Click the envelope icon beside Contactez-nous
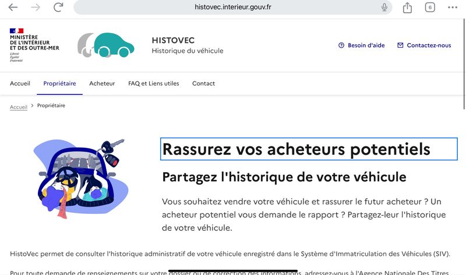Viewport: 466px width, 275px height. (x=400, y=45)
